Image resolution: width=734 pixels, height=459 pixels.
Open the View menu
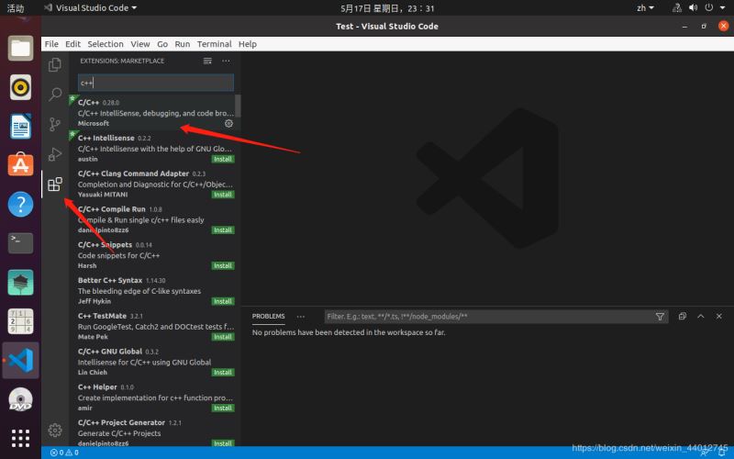140,44
